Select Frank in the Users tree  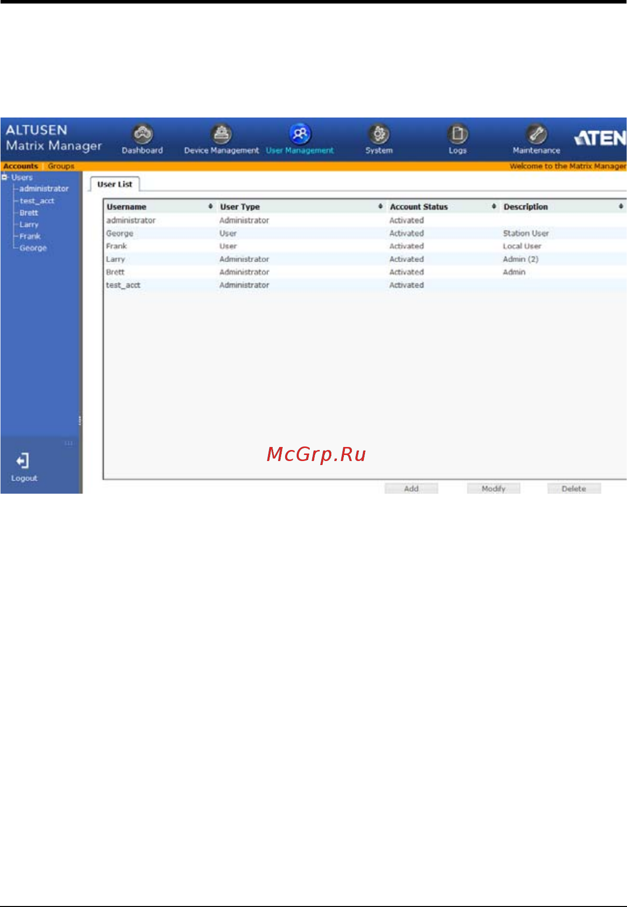(30, 236)
